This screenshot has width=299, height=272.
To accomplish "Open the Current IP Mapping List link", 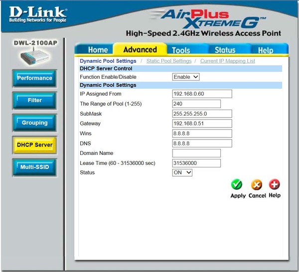I will [x=228, y=61].
